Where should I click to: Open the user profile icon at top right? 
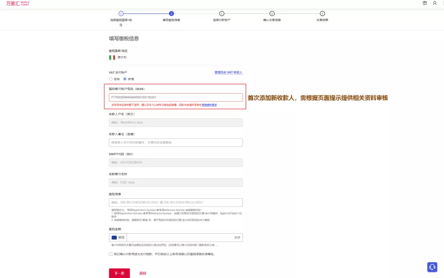pos(435,3)
